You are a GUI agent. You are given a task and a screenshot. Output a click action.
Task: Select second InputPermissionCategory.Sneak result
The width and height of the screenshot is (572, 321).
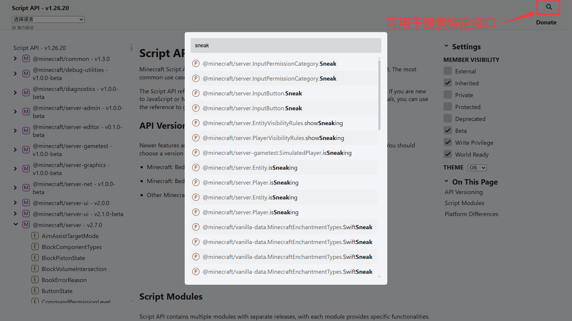[x=284, y=78]
